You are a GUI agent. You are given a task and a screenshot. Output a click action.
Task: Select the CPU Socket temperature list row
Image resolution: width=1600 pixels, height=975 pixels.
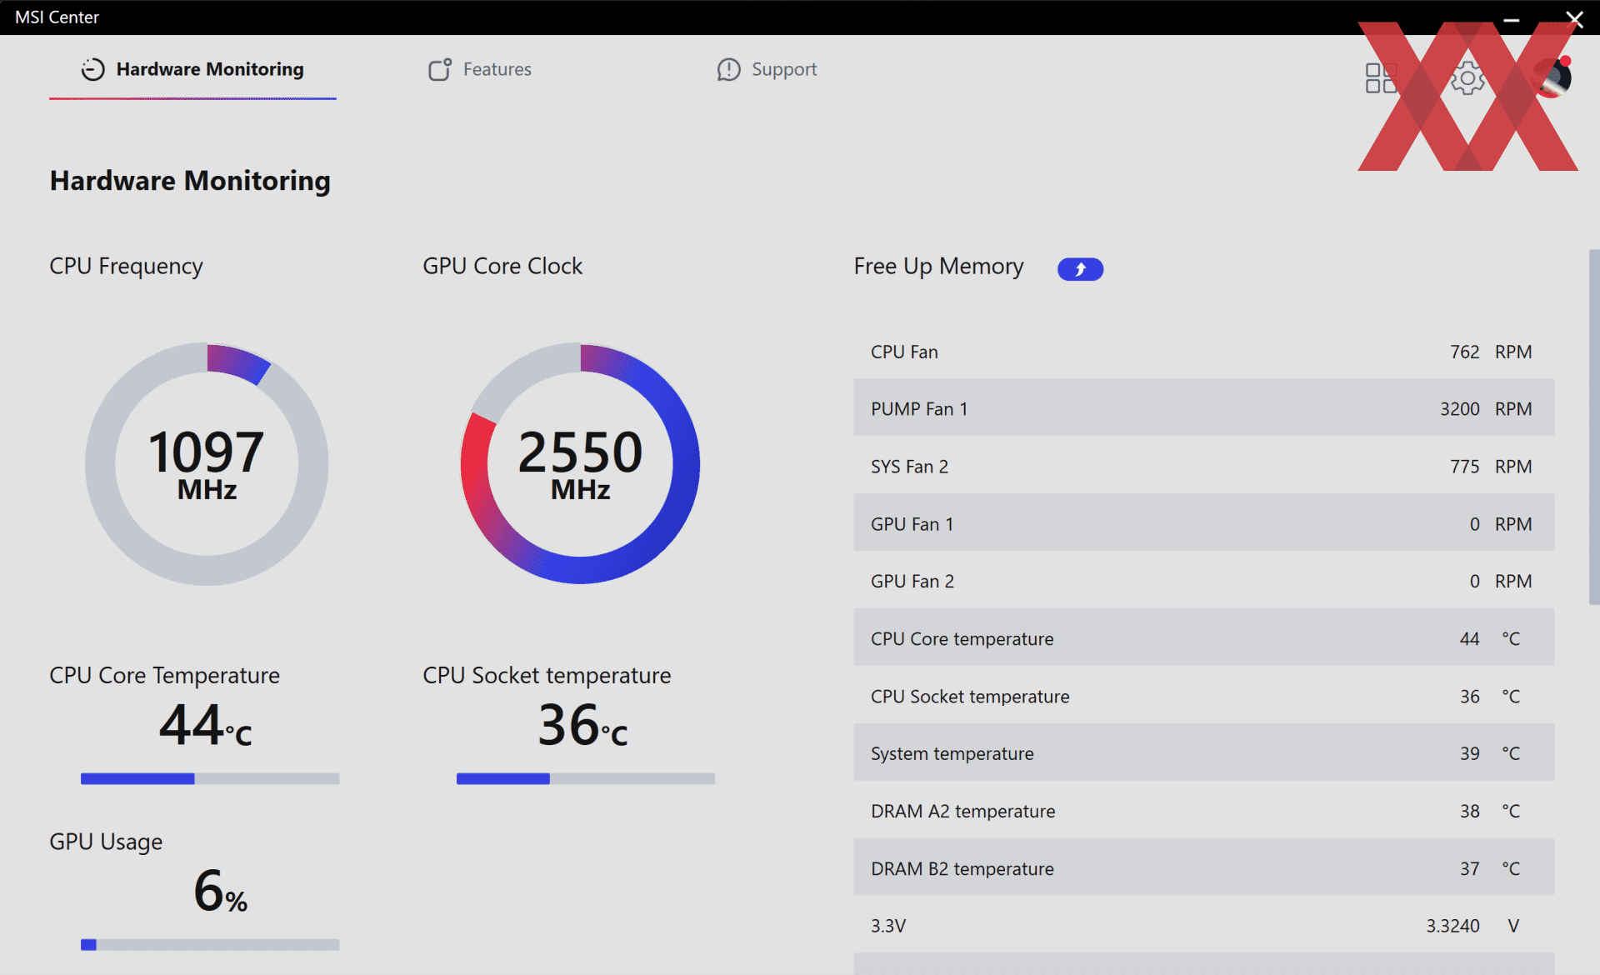tap(1203, 696)
